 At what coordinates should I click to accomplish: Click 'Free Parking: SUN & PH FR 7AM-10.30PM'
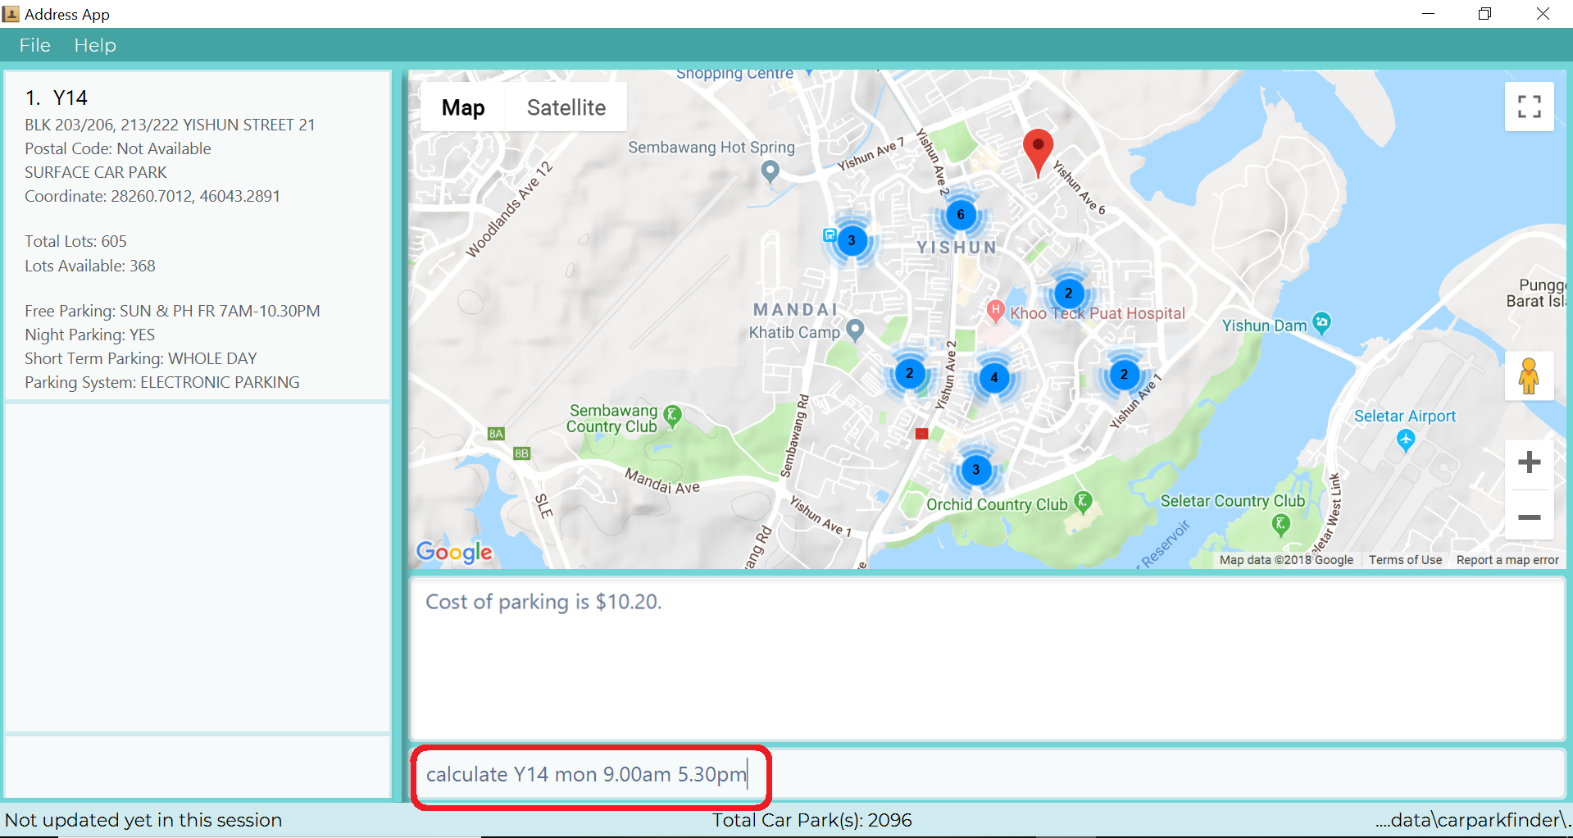172,311
